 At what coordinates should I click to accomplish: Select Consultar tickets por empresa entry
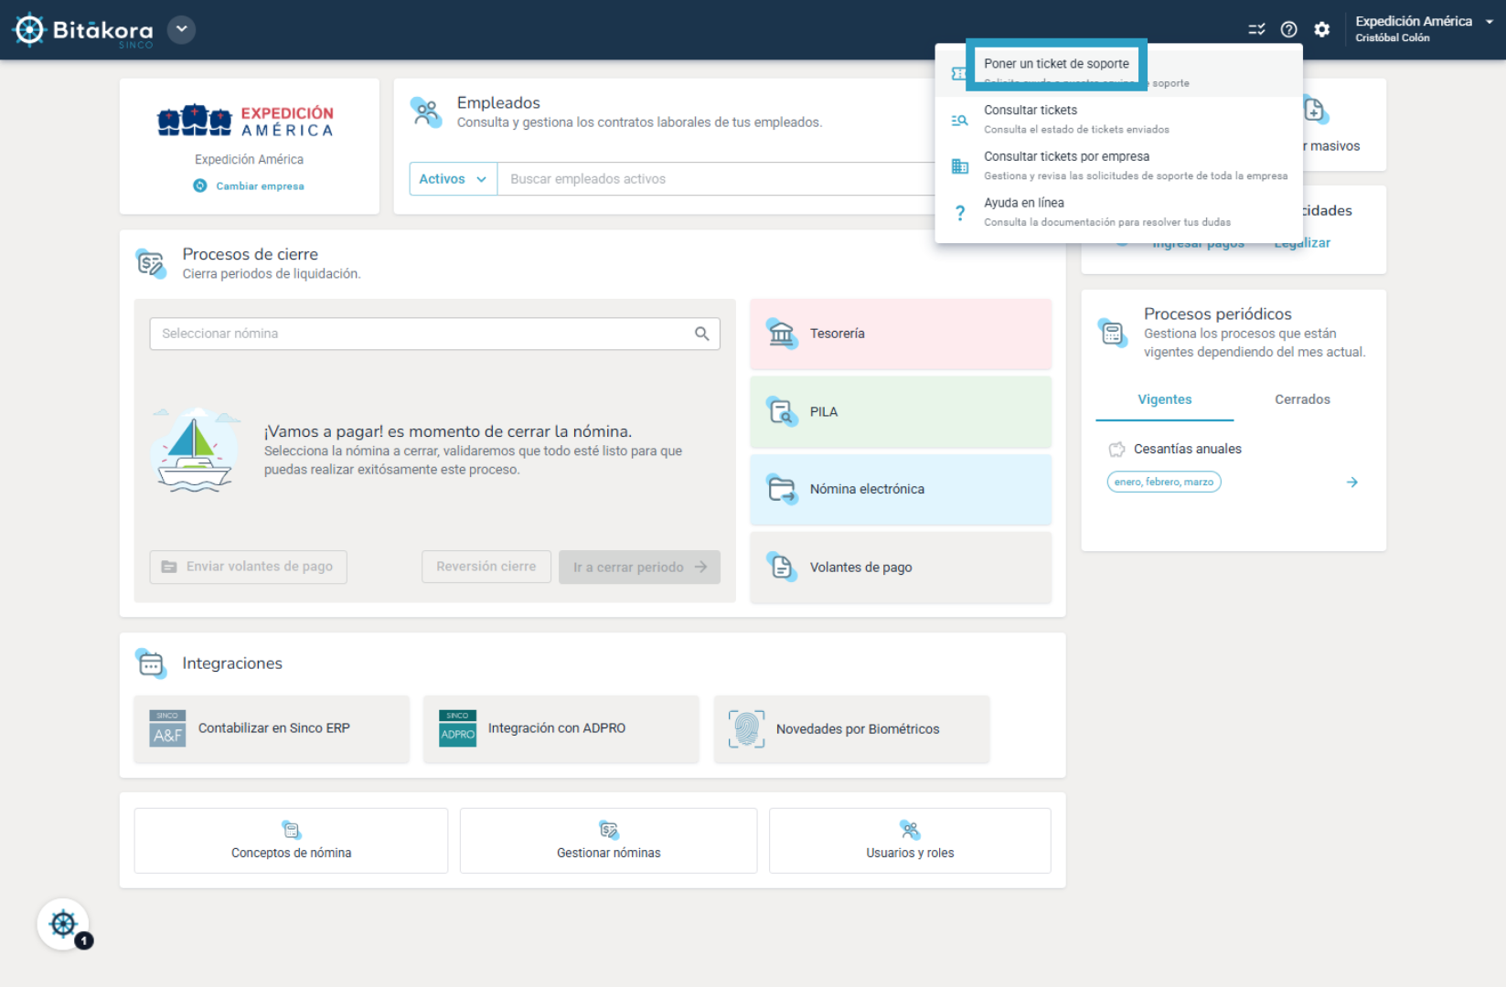coord(1119,165)
